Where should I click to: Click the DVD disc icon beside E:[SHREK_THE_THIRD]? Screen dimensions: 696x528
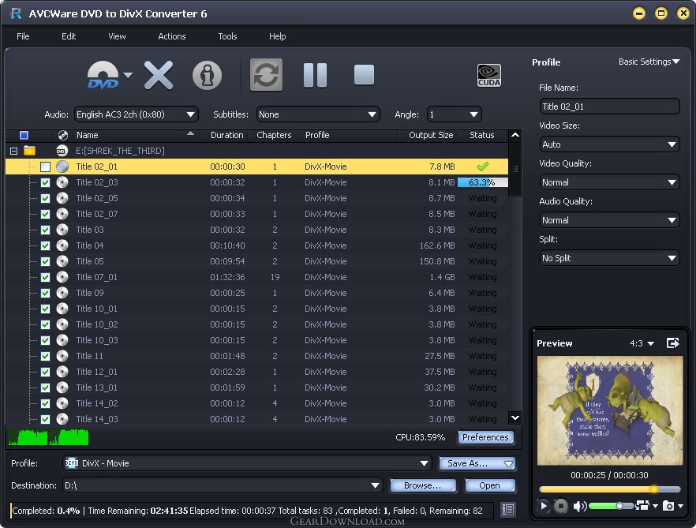(62, 151)
